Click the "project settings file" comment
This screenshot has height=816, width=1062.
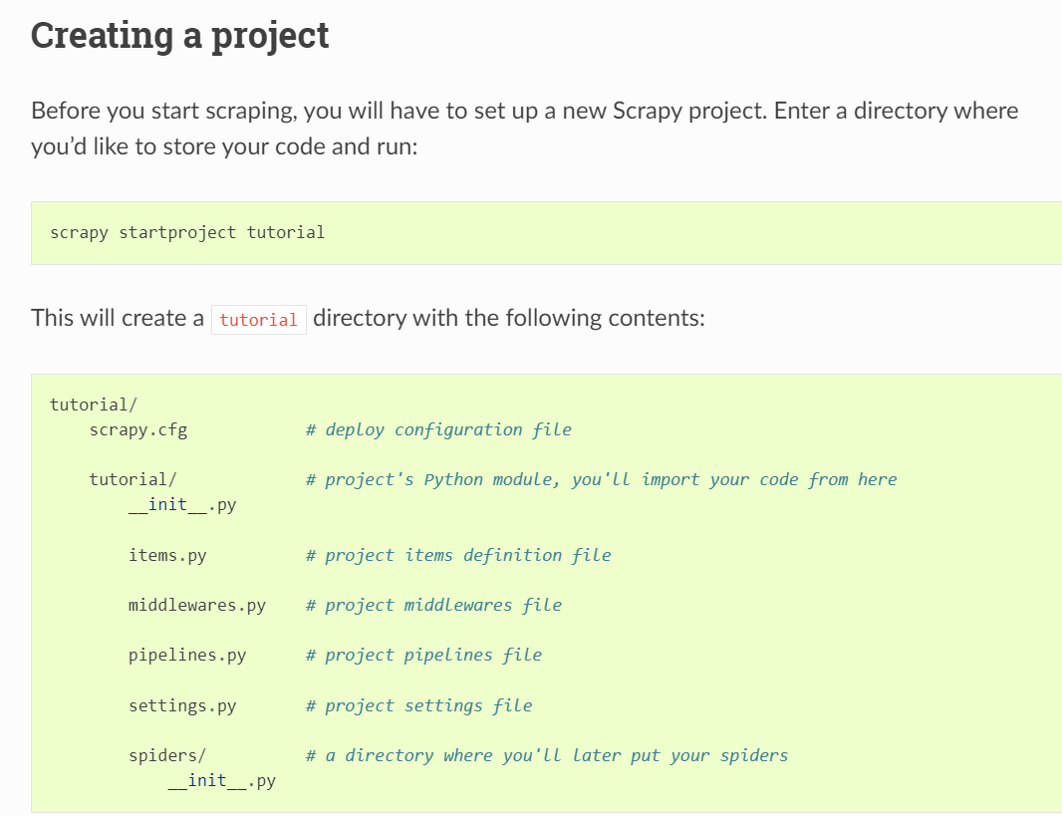(427, 705)
